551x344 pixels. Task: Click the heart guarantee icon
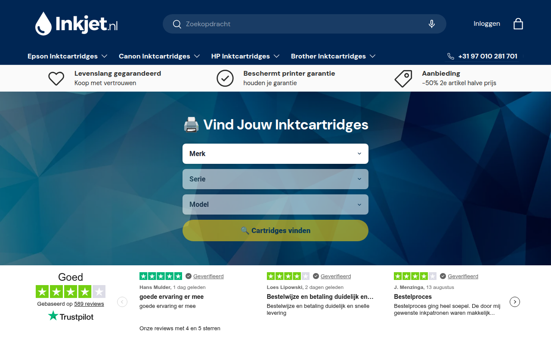(x=56, y=78)
